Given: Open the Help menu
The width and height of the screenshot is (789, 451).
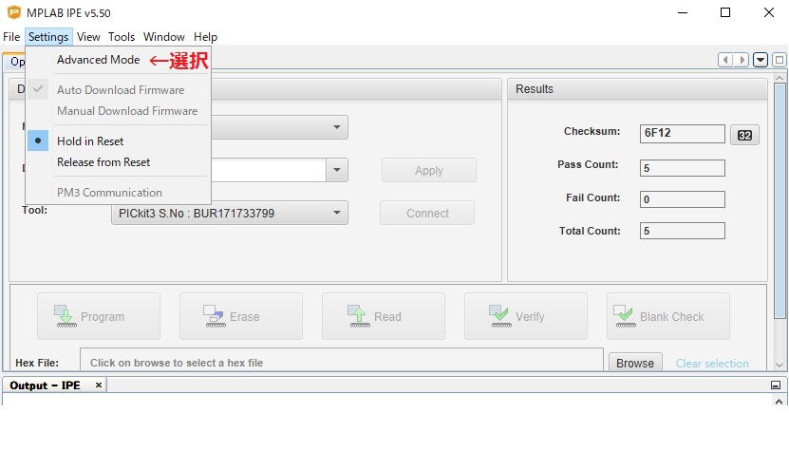Looking at the screenshot, I should (x=205, y=37).
